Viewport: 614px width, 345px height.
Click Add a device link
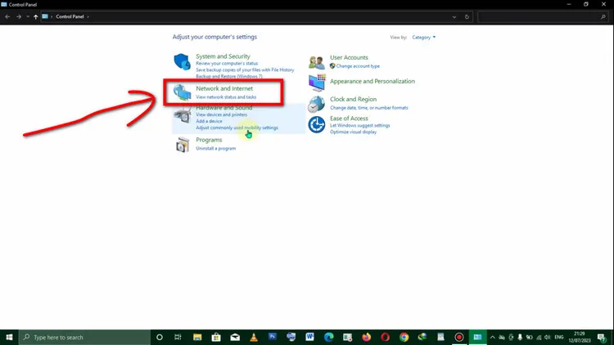click(209, 121)
